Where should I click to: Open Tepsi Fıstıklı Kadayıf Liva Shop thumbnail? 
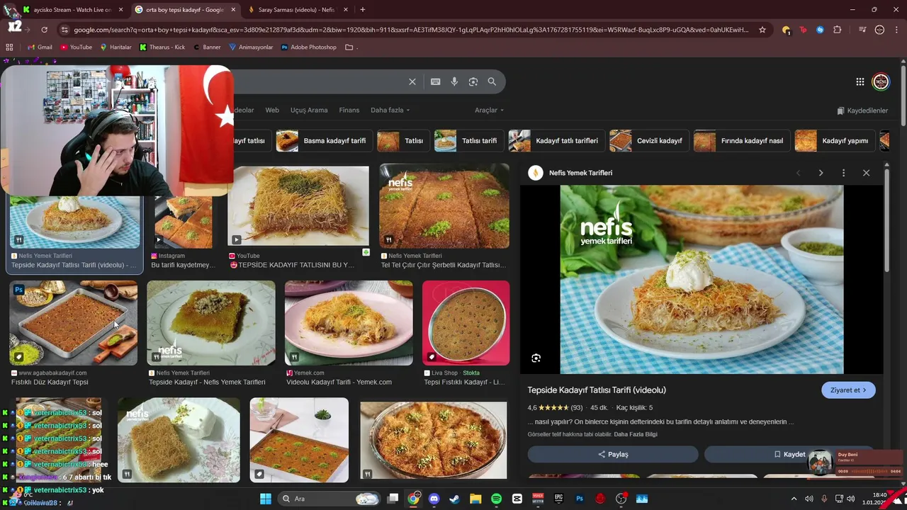coord(466,323)
